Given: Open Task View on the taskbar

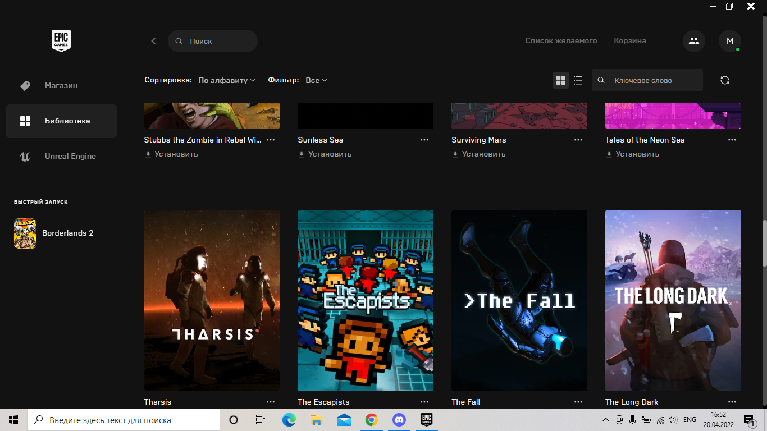Looking at the screenshot, I should point(260,420).
